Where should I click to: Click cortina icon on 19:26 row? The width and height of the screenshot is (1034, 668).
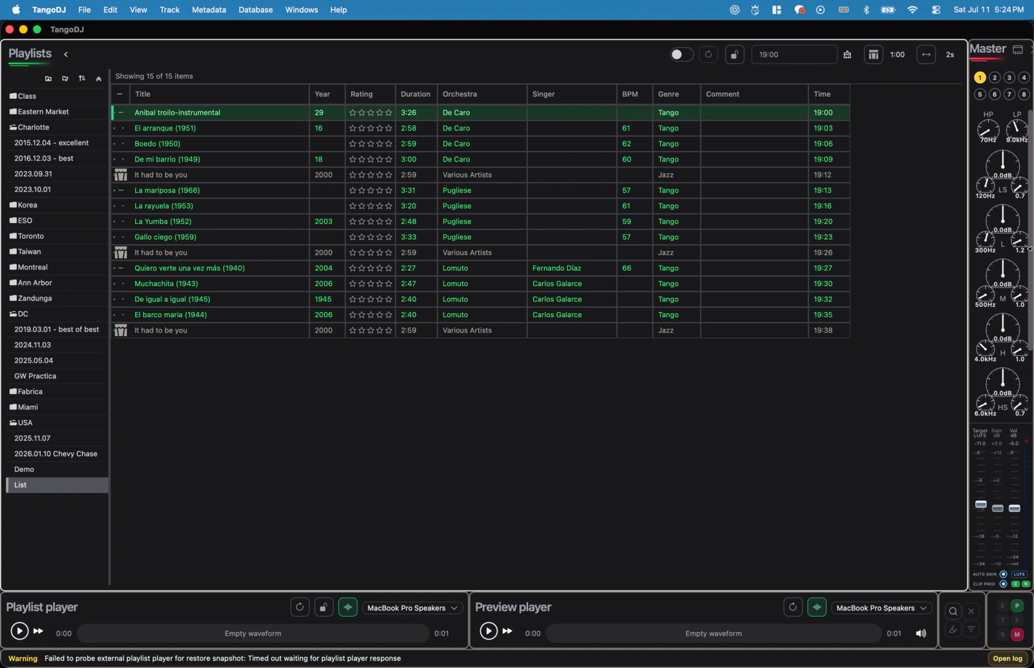(x=121, y=253)
